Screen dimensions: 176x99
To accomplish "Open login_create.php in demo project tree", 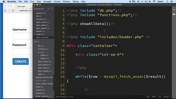I will point(45,62).
